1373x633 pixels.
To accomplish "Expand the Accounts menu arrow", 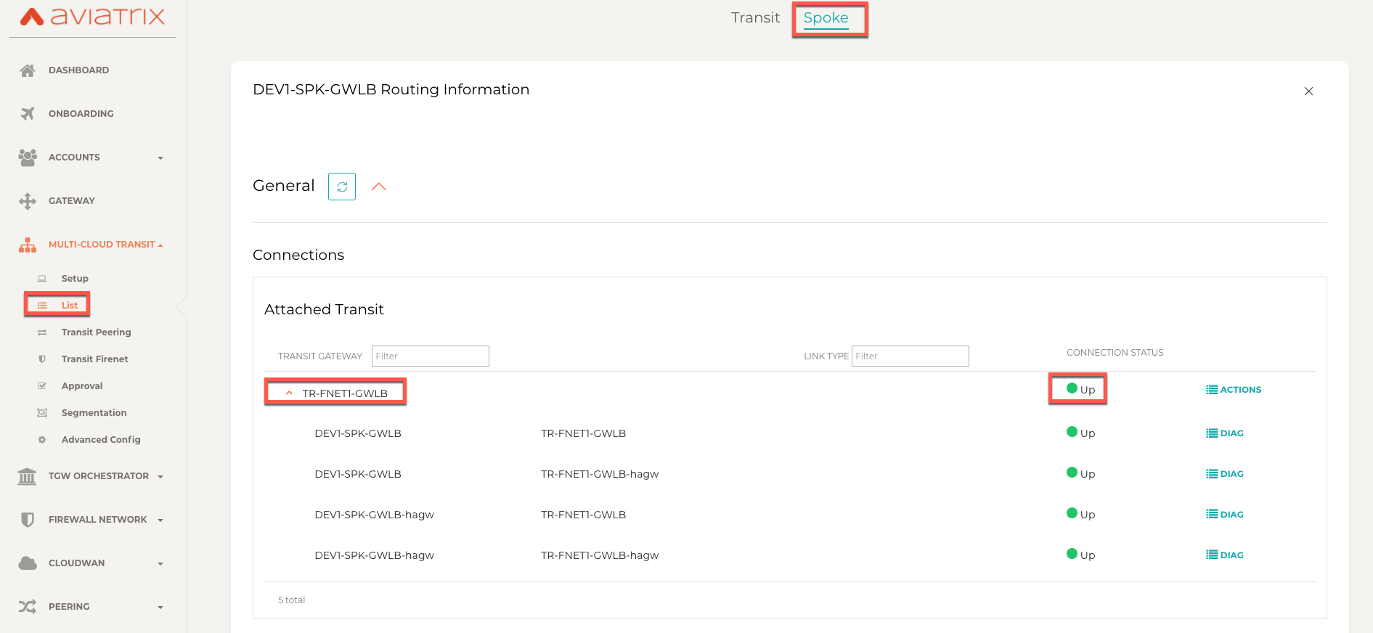I will pos(160,158).
